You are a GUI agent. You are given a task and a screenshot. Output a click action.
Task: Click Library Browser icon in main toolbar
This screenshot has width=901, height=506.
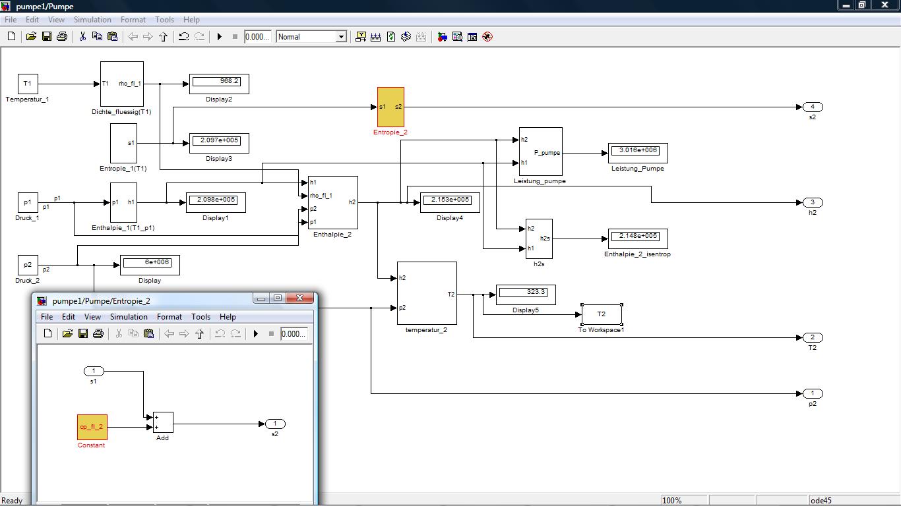coord(442,37)
